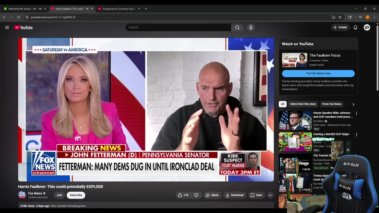This screenshot has width=379, height=213.
Task: Select From Fox News chip
Action: (332, 104)
